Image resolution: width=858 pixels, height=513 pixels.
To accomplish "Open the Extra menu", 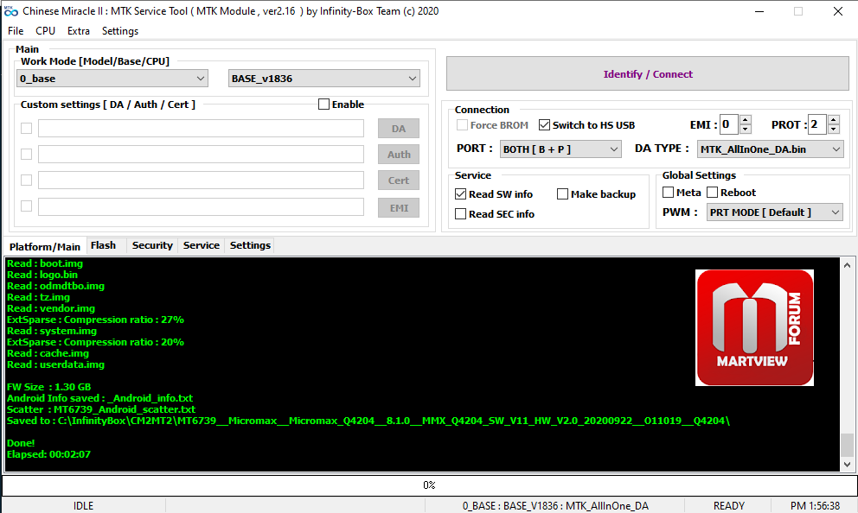I will point(78,31).
